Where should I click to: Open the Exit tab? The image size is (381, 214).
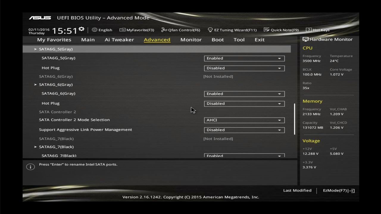tap(260, 40)
